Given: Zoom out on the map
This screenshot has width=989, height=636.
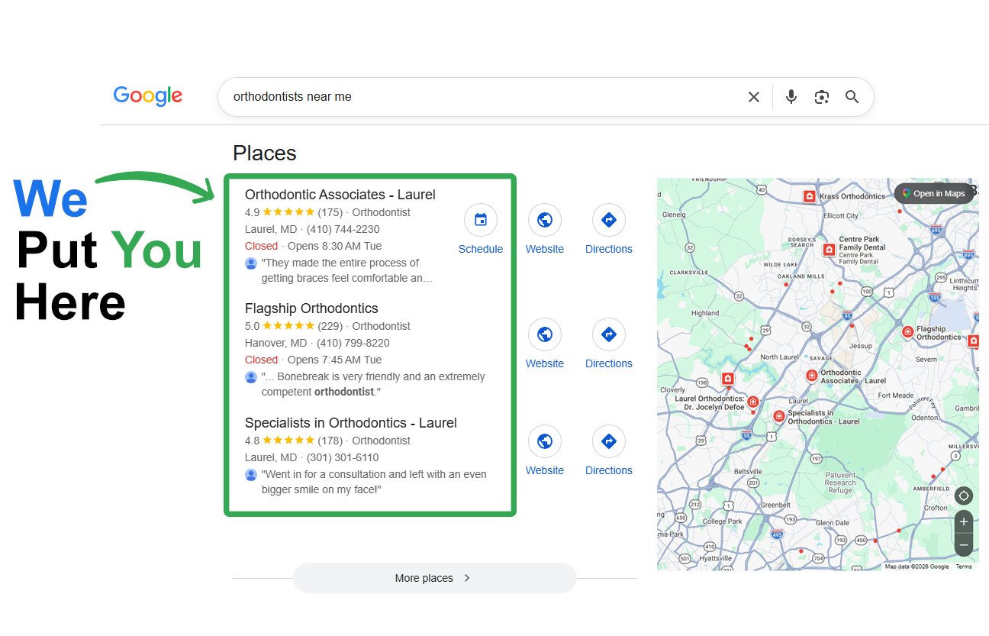Looking at the screenshot, I should point(964,546).
